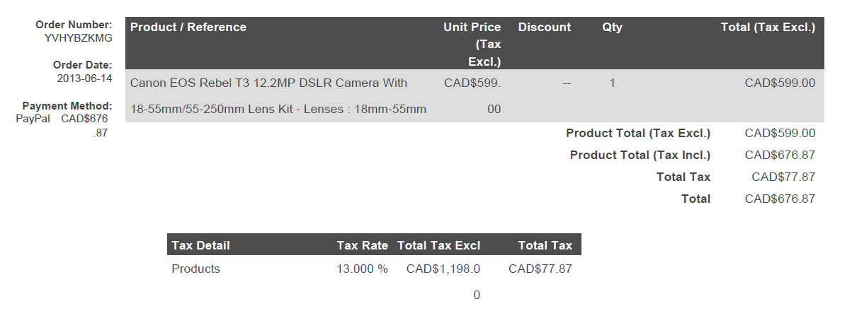This screenshot has width=852, height=323.
Task: Click the PayPal payment text
Action: pos(33,119)
